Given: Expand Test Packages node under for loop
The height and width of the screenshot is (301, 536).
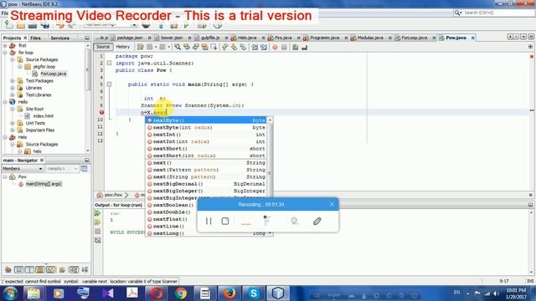Looking at the screenshot, I should click(x=13, y=81).
